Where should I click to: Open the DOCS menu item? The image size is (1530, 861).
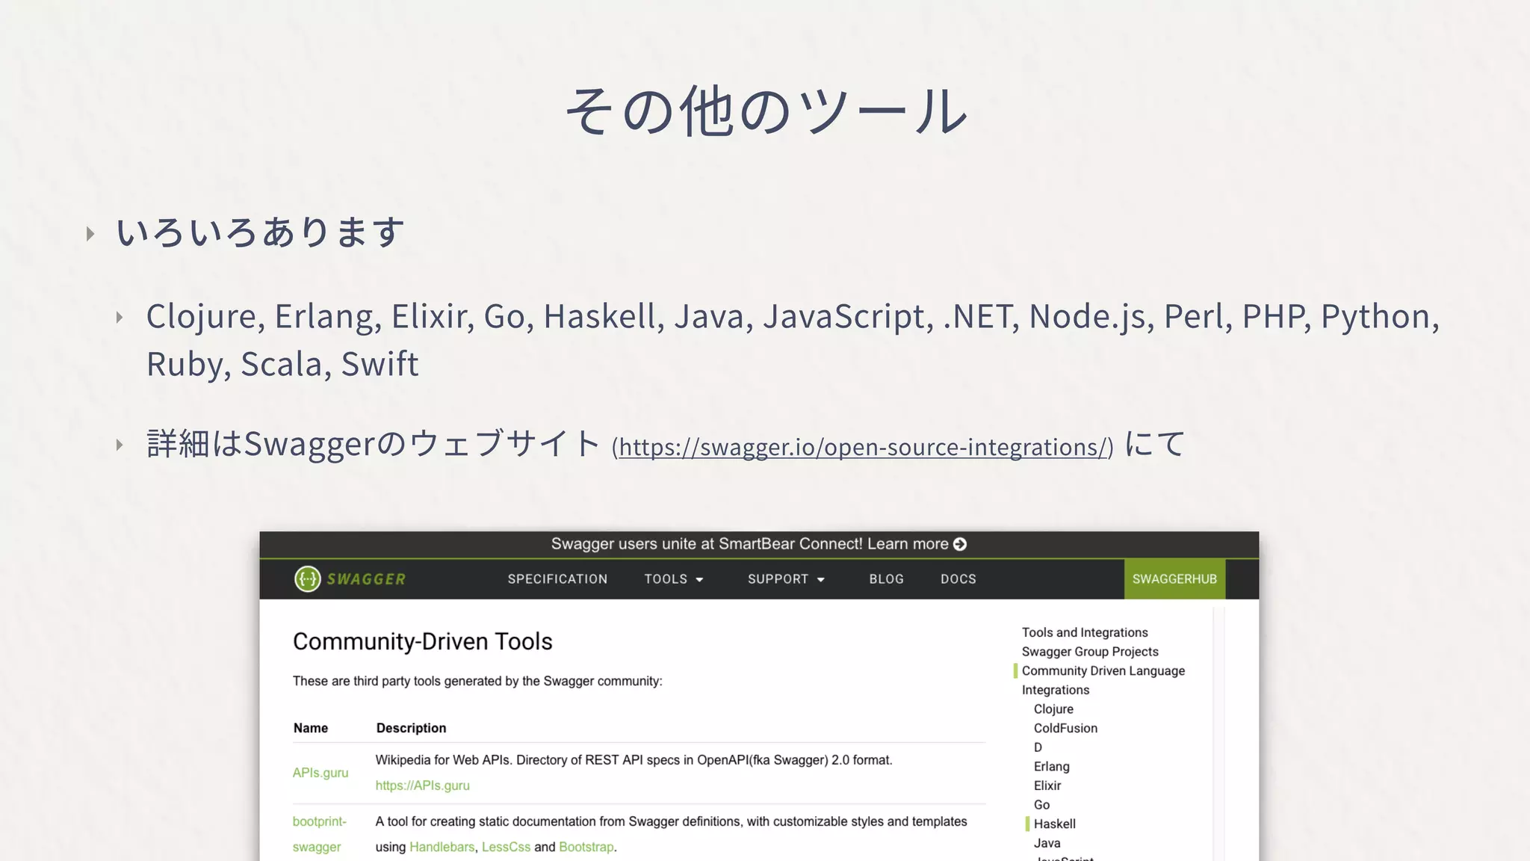958,579
